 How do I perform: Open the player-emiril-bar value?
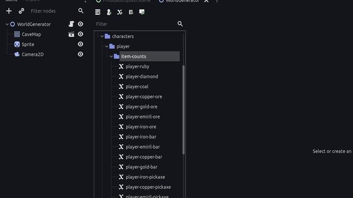pyautogui.click(x=143, y=147)
